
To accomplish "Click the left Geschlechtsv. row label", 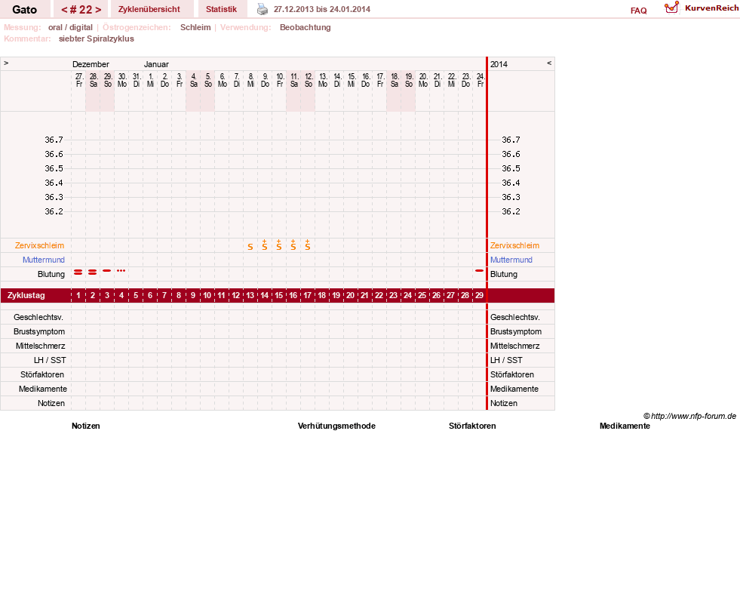I will pyautogui.click(x=38, y=317).
